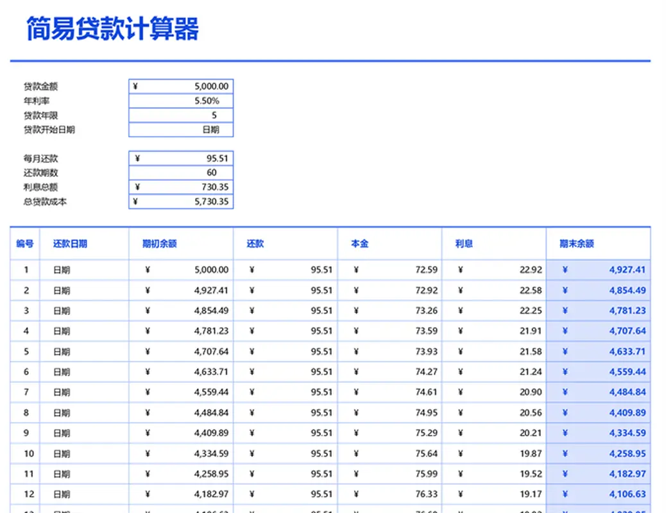The image size is (666, 513).
Task: Click the 贷款年限 field containing 5
Action: click(180, 115)
